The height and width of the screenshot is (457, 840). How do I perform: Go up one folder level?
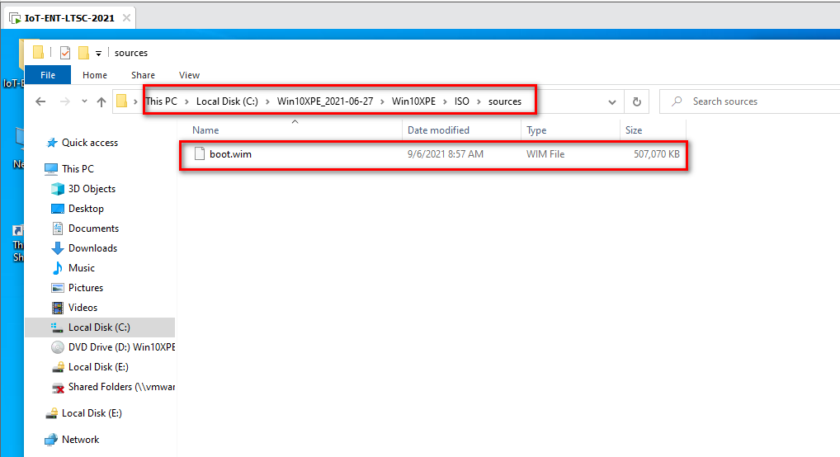[x=101, y=101]
